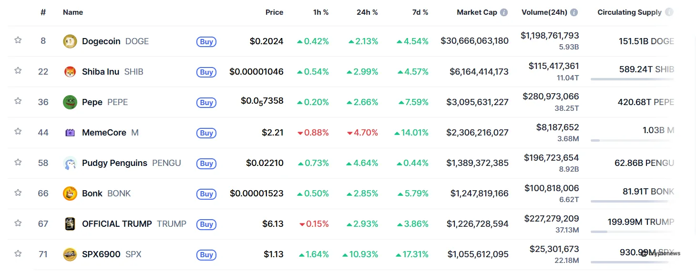Click the MemeCore purple logo icon
This screenshot has width=696, height=271.
pyautogui.click(x=70, y=133)
